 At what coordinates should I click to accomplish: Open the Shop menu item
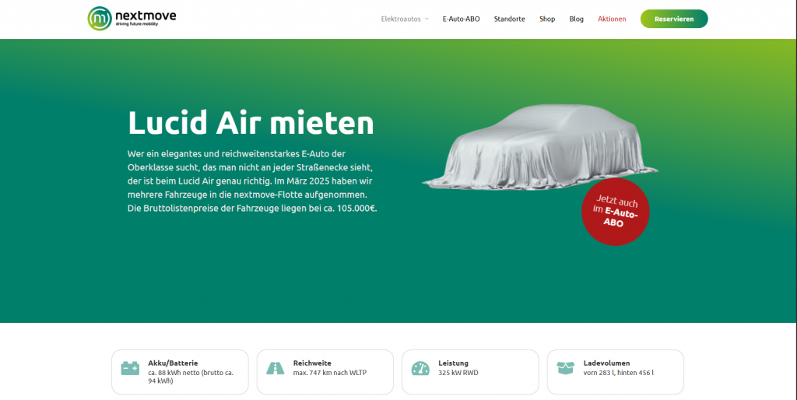pos(547,19)
